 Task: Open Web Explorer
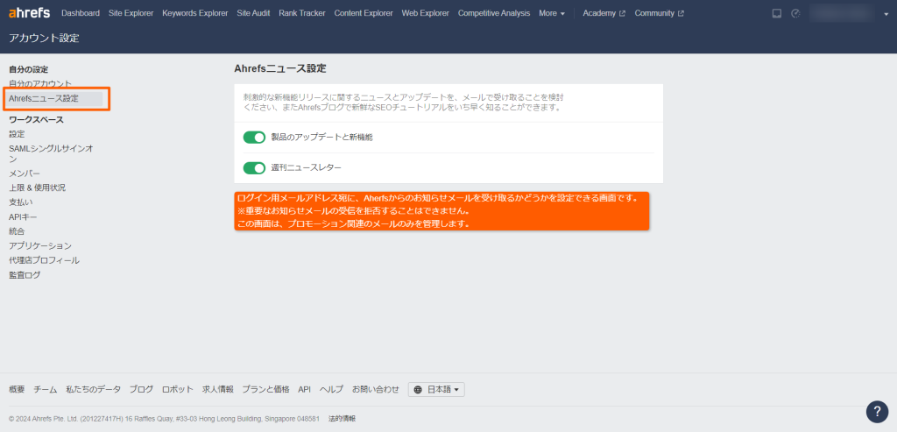click(x=426, y=13)
